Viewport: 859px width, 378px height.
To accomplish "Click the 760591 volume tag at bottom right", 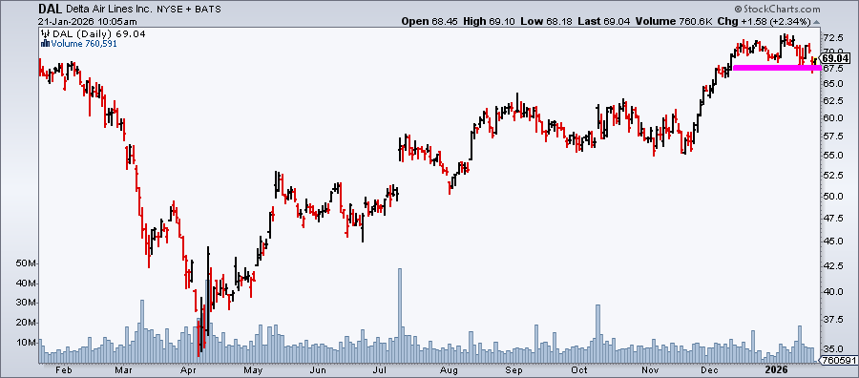I will tap(838, 361).
